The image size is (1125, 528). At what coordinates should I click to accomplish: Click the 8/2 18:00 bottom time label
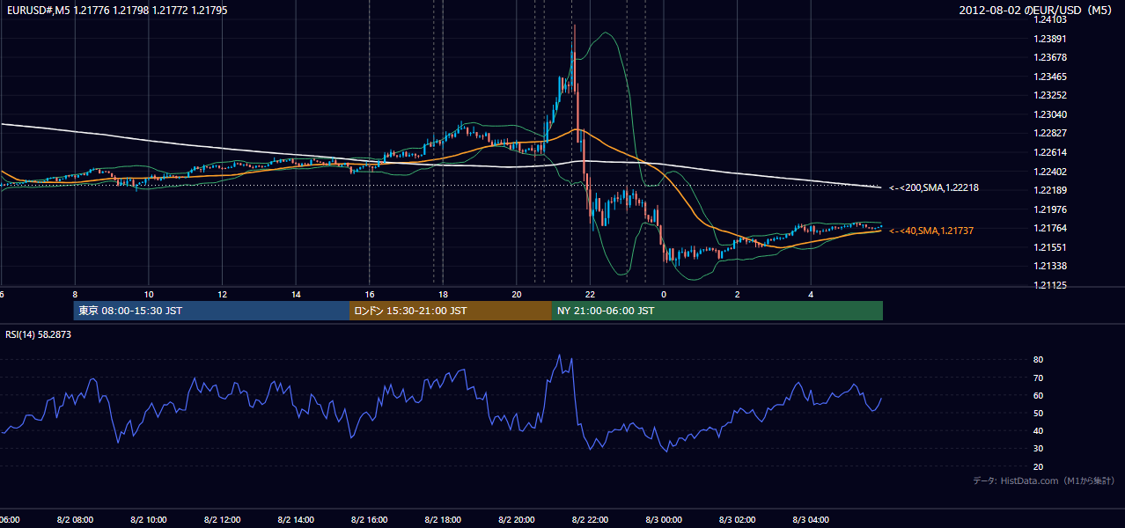coord(443,520)
